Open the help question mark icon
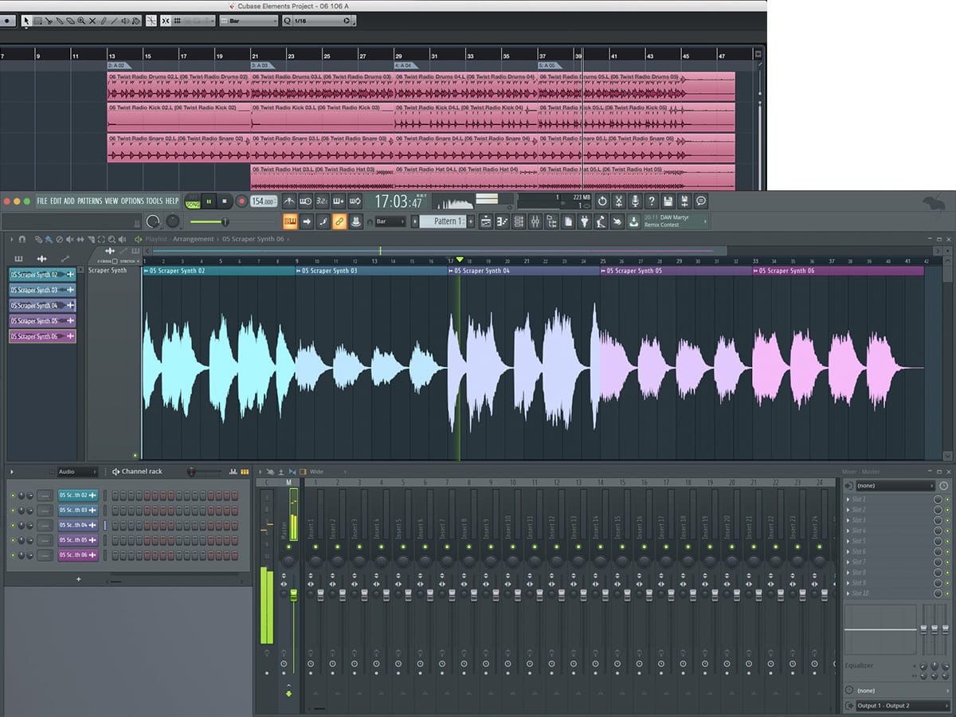The image size is (956, 717). coord(652,202)
